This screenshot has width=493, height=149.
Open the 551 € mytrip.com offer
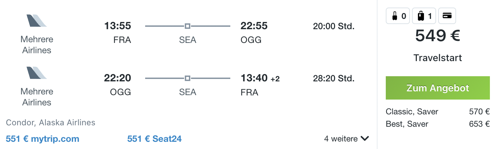(42, 139)
